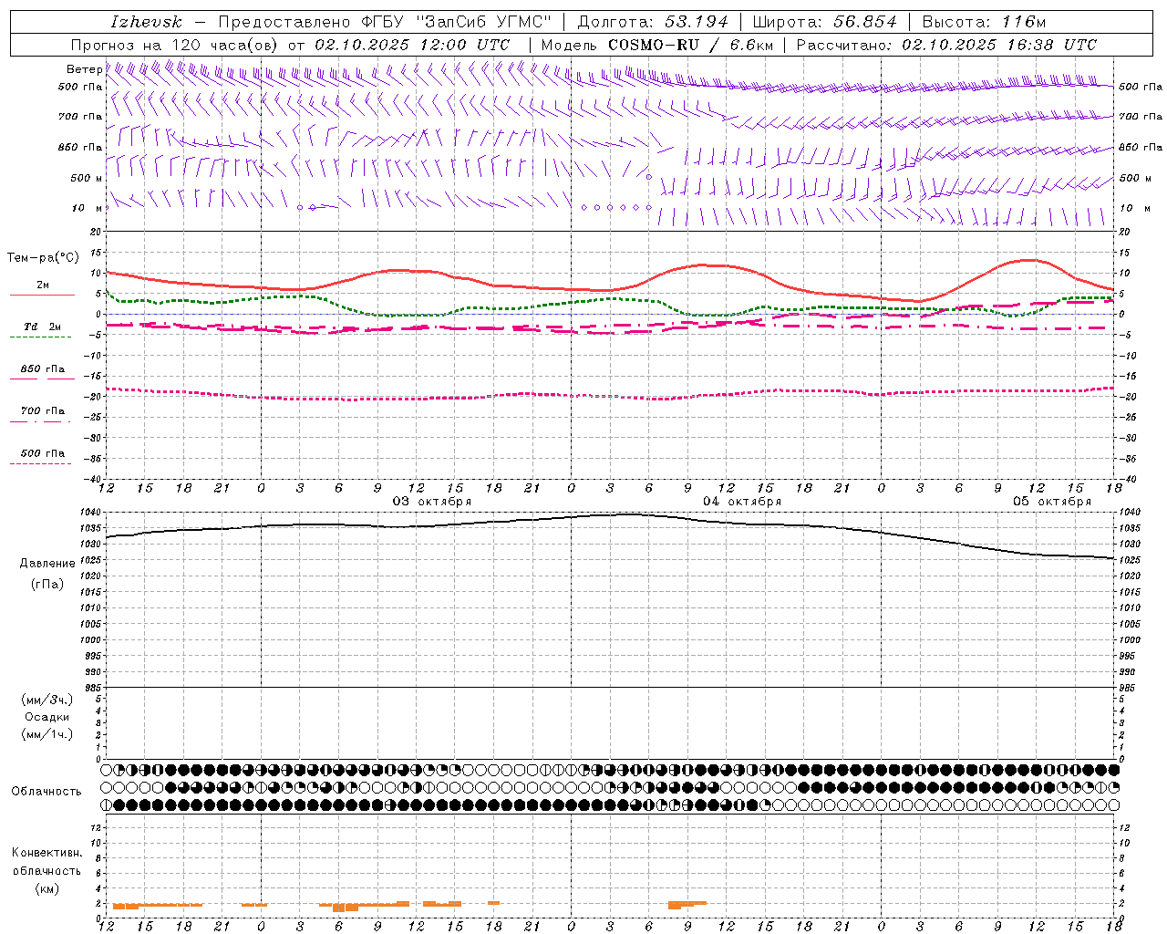Screen dimensions: 1167x934
Task: Click the "Td 2м" dew point legend entry
Action: tap(43, 327)
